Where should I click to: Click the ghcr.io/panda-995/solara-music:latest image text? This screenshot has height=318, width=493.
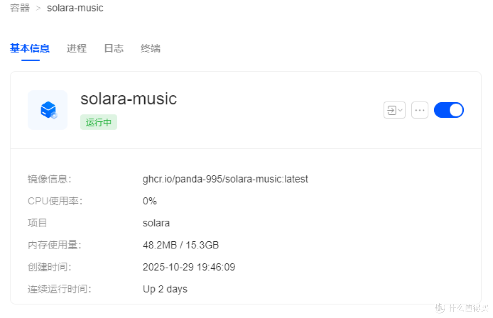[x=226, y=179]
